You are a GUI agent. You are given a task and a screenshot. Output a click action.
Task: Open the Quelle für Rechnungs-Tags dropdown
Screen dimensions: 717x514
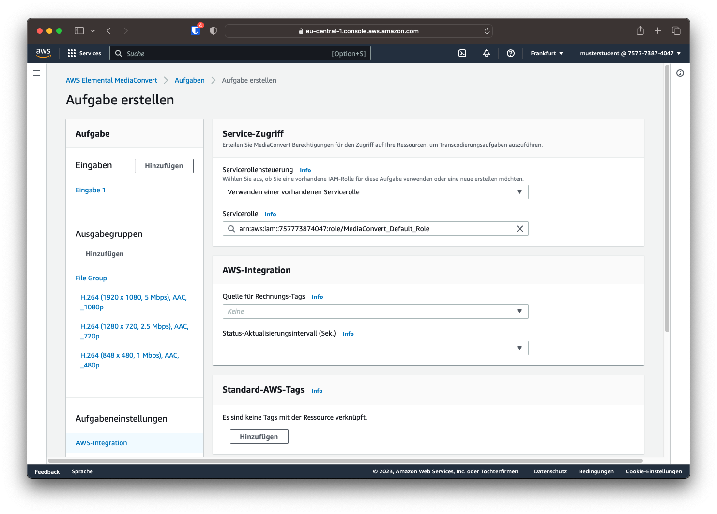[375, 311]
